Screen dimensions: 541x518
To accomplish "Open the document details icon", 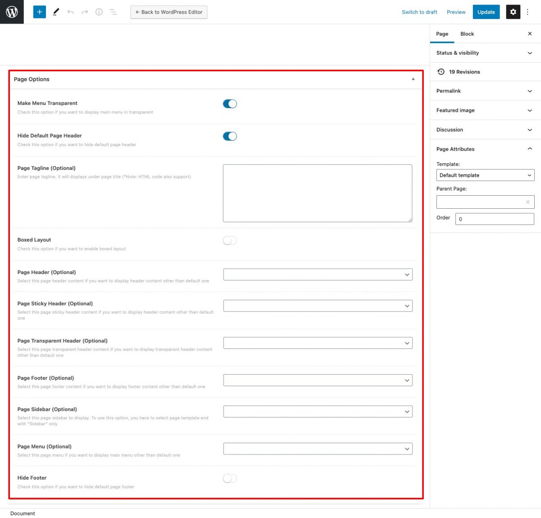I will click(x=99, y=12).
